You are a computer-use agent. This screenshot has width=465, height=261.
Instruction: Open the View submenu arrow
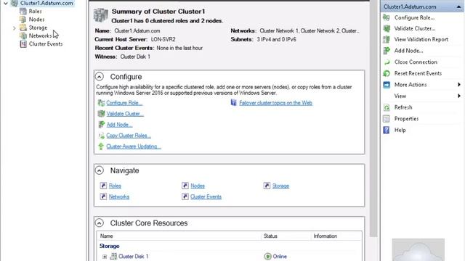pyautogui.click(x=459, y=96)
